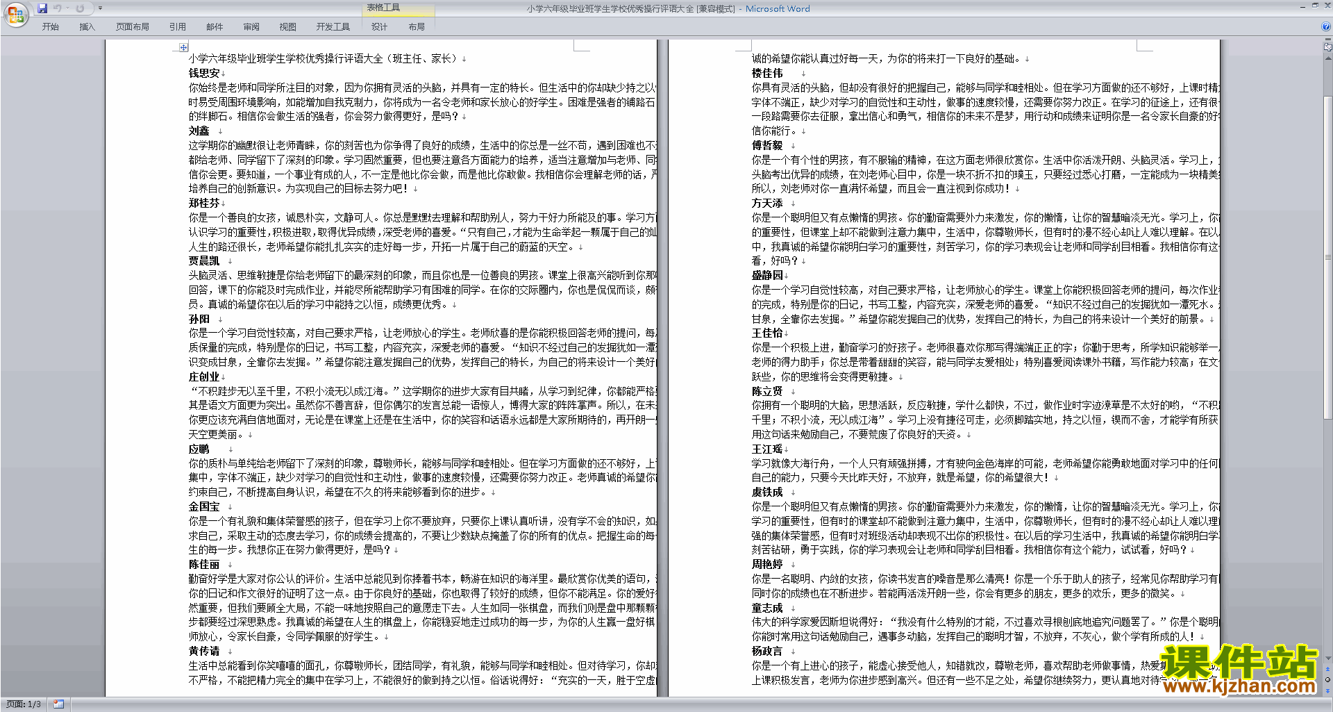The image size is (1333, 712).
Task: Open Word Help question mark icon
Action: pyautogui.click(x=1326, y=26)
